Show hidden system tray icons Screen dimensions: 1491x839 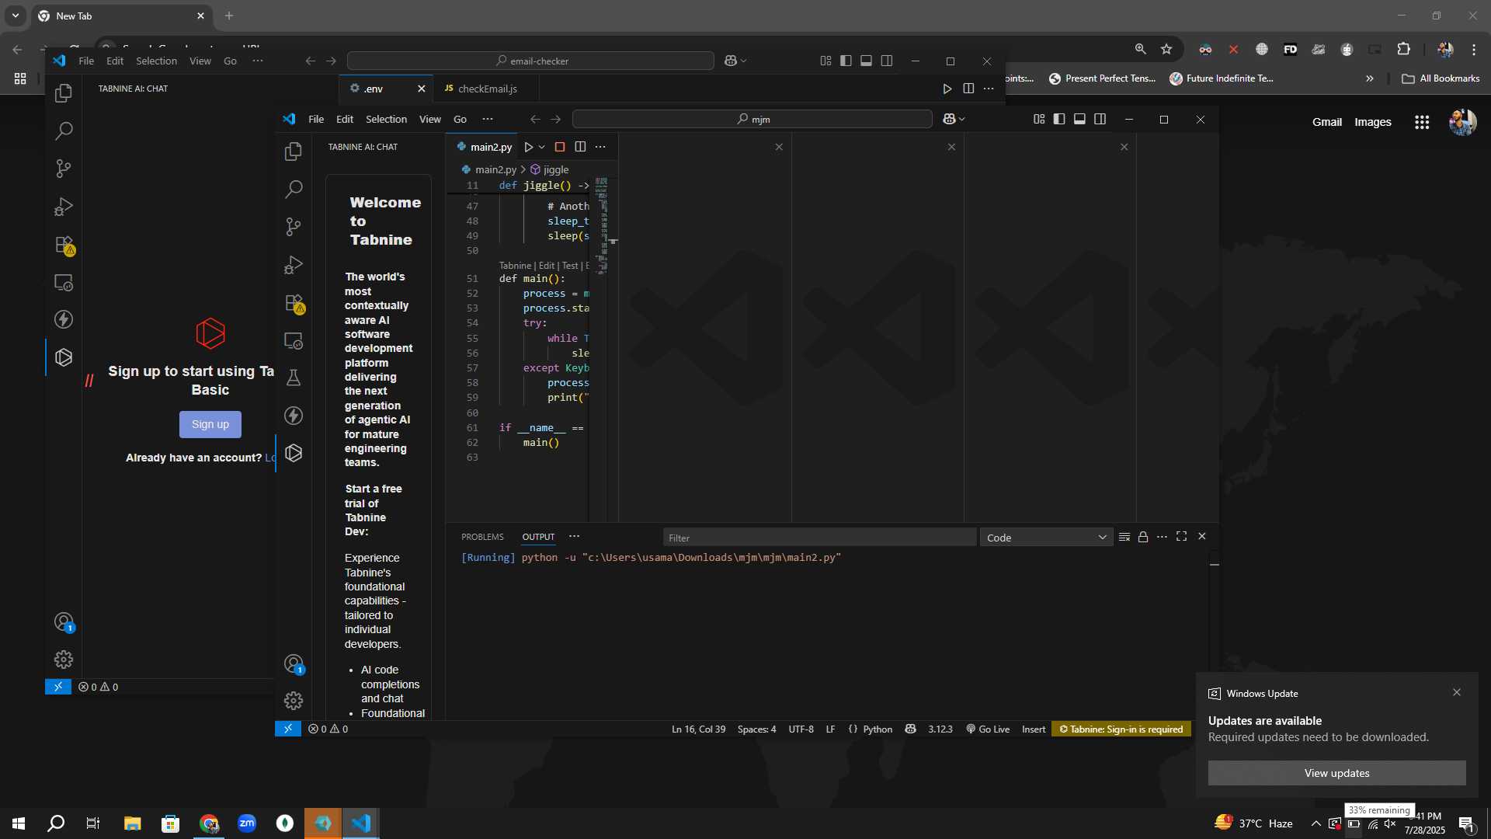click(x=1315, y=823)
